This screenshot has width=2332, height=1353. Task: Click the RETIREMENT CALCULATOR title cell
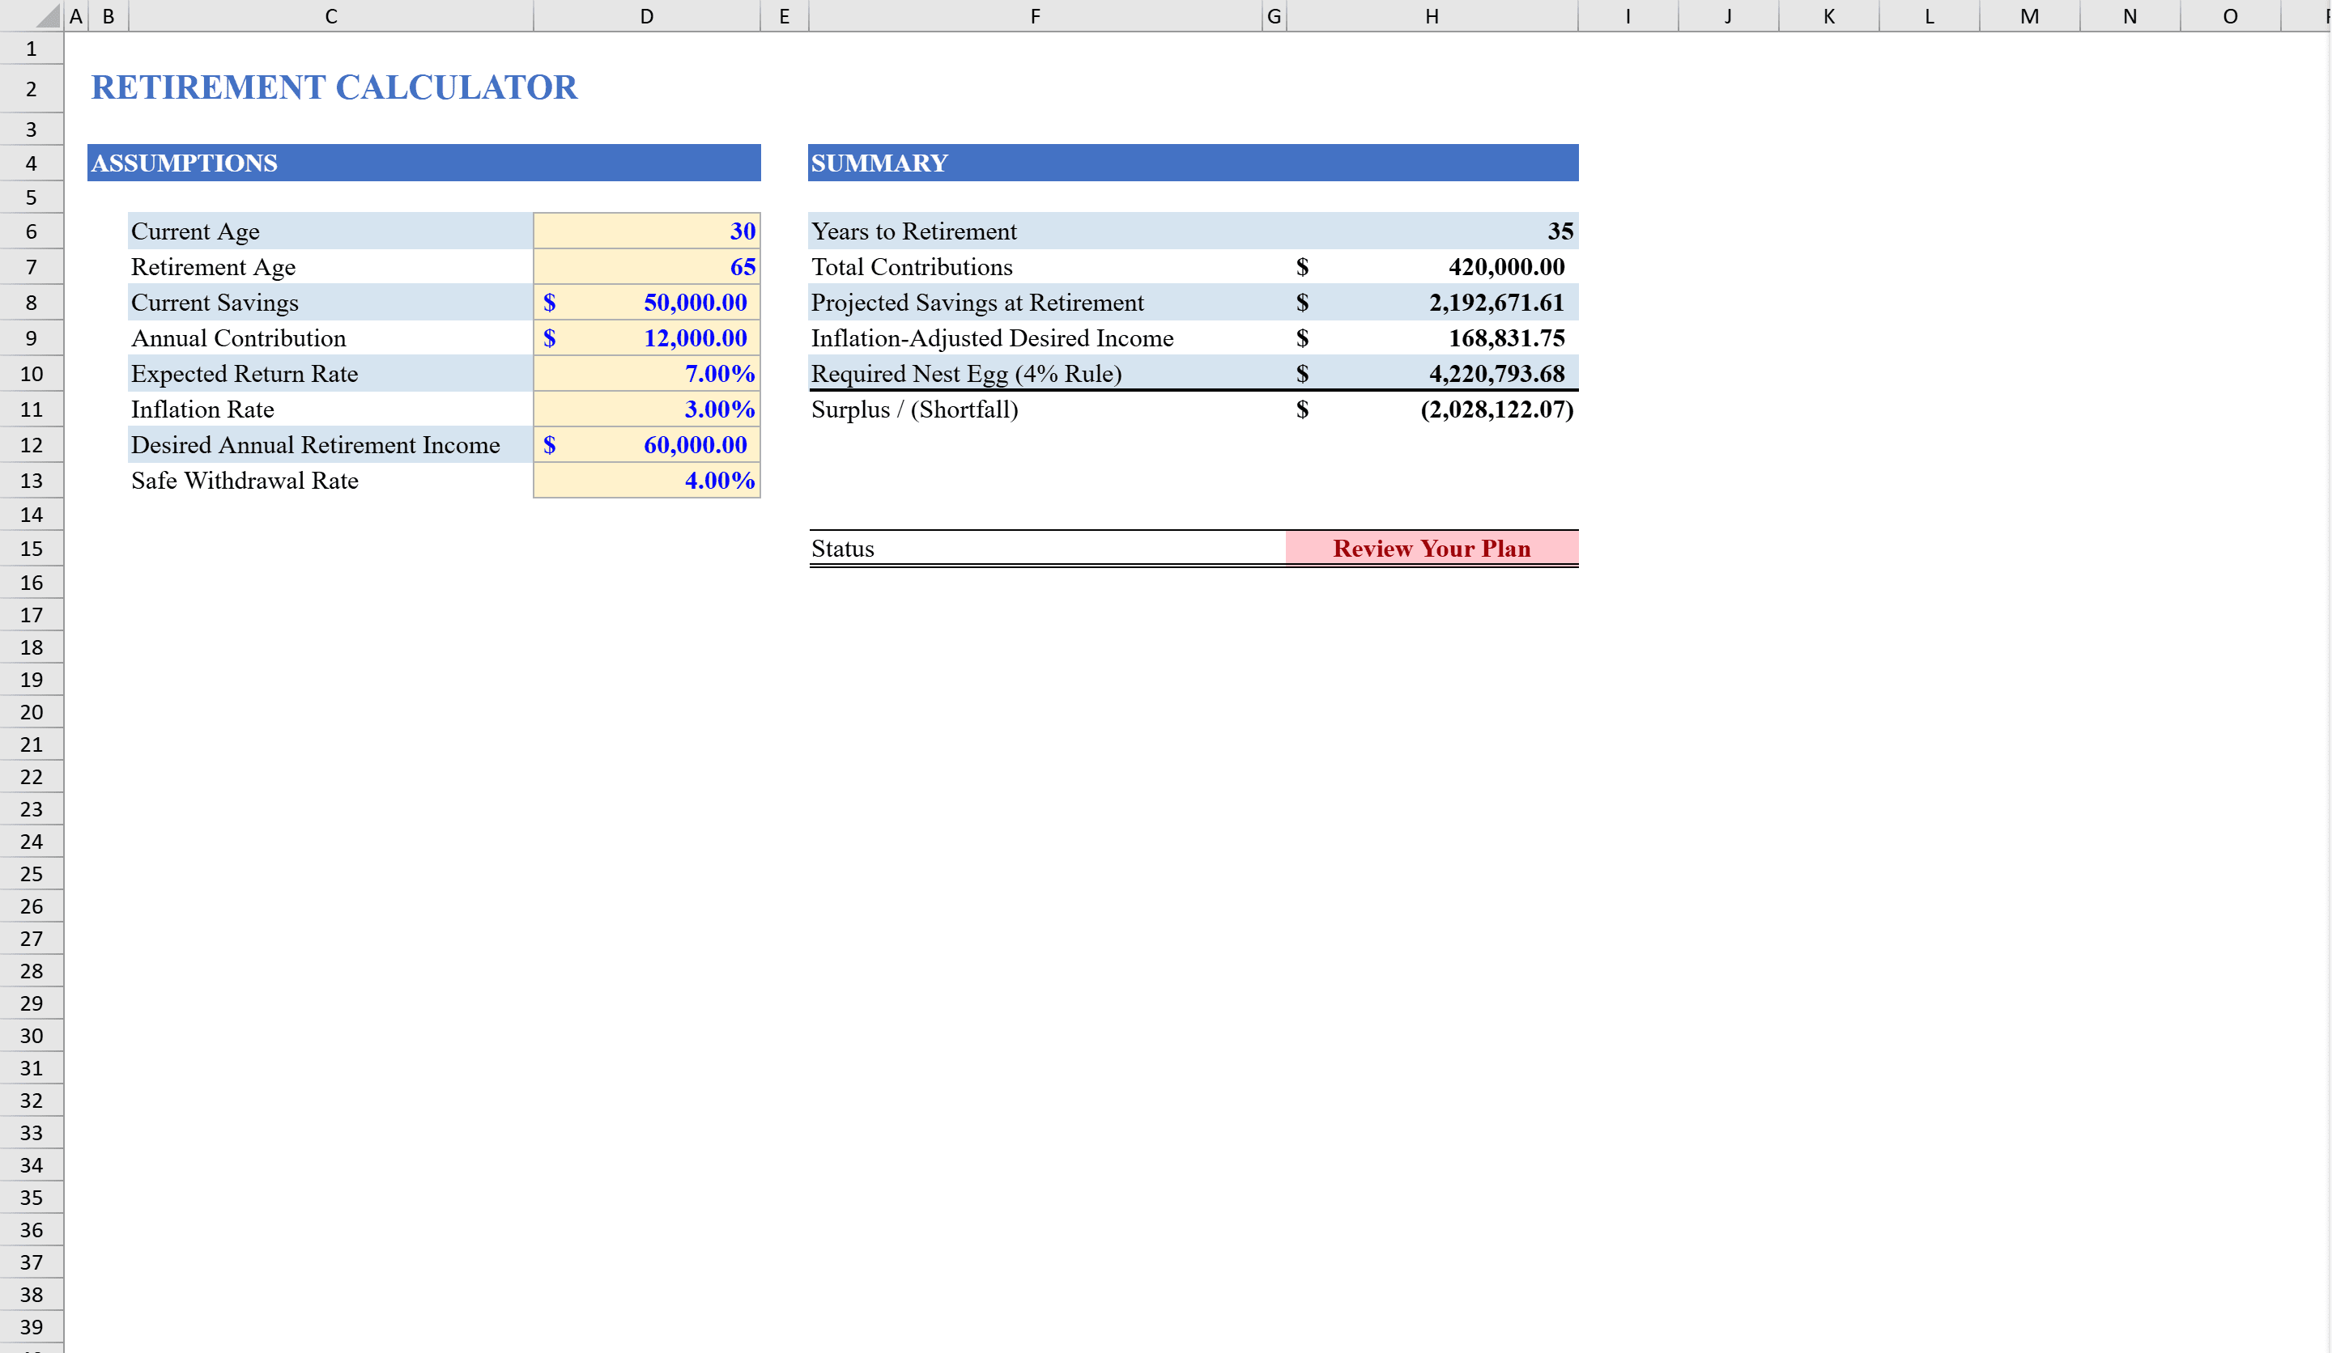click(333, 87)
